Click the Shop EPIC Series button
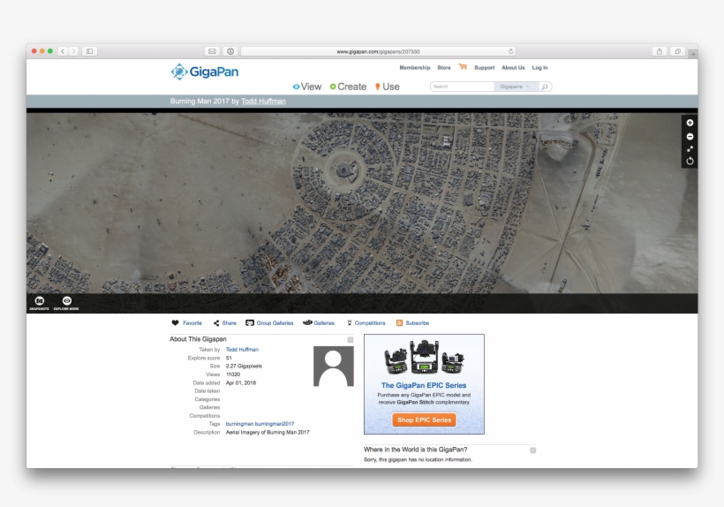The height and width of the screenshot is (507, 724). (424, 420)
